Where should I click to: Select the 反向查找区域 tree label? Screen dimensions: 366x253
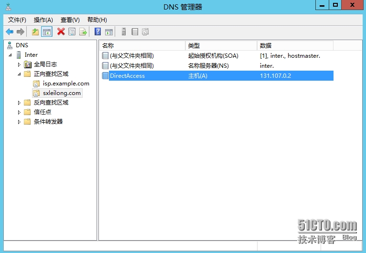click(51, 103)
